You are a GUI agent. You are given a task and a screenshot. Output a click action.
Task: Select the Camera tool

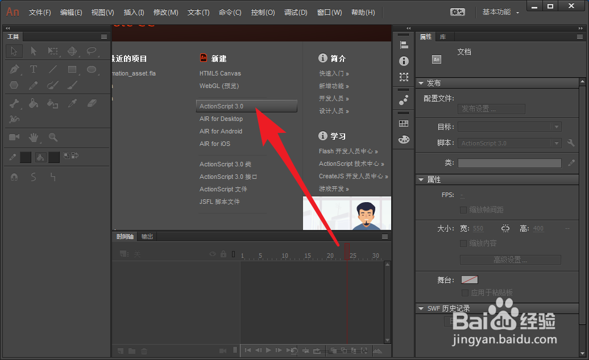click(14, 137)
